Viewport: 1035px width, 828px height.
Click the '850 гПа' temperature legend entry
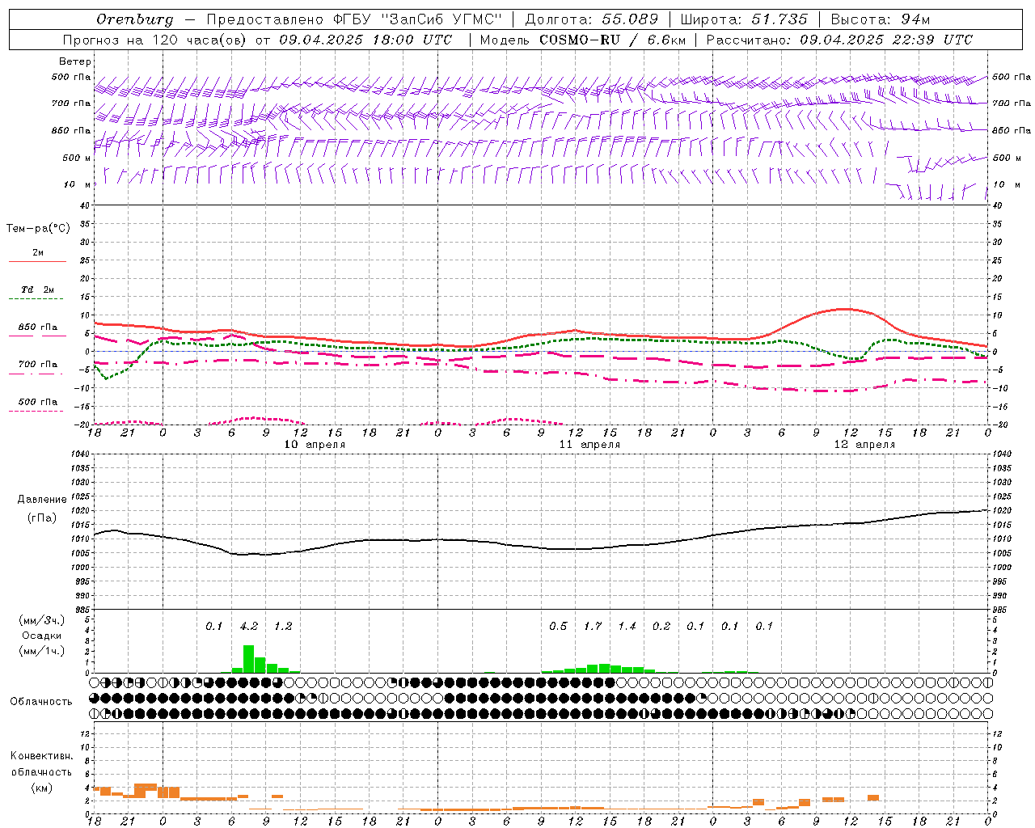click(38, 327)
